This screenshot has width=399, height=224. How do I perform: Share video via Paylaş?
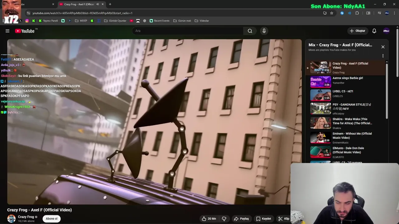coord(241,219)
